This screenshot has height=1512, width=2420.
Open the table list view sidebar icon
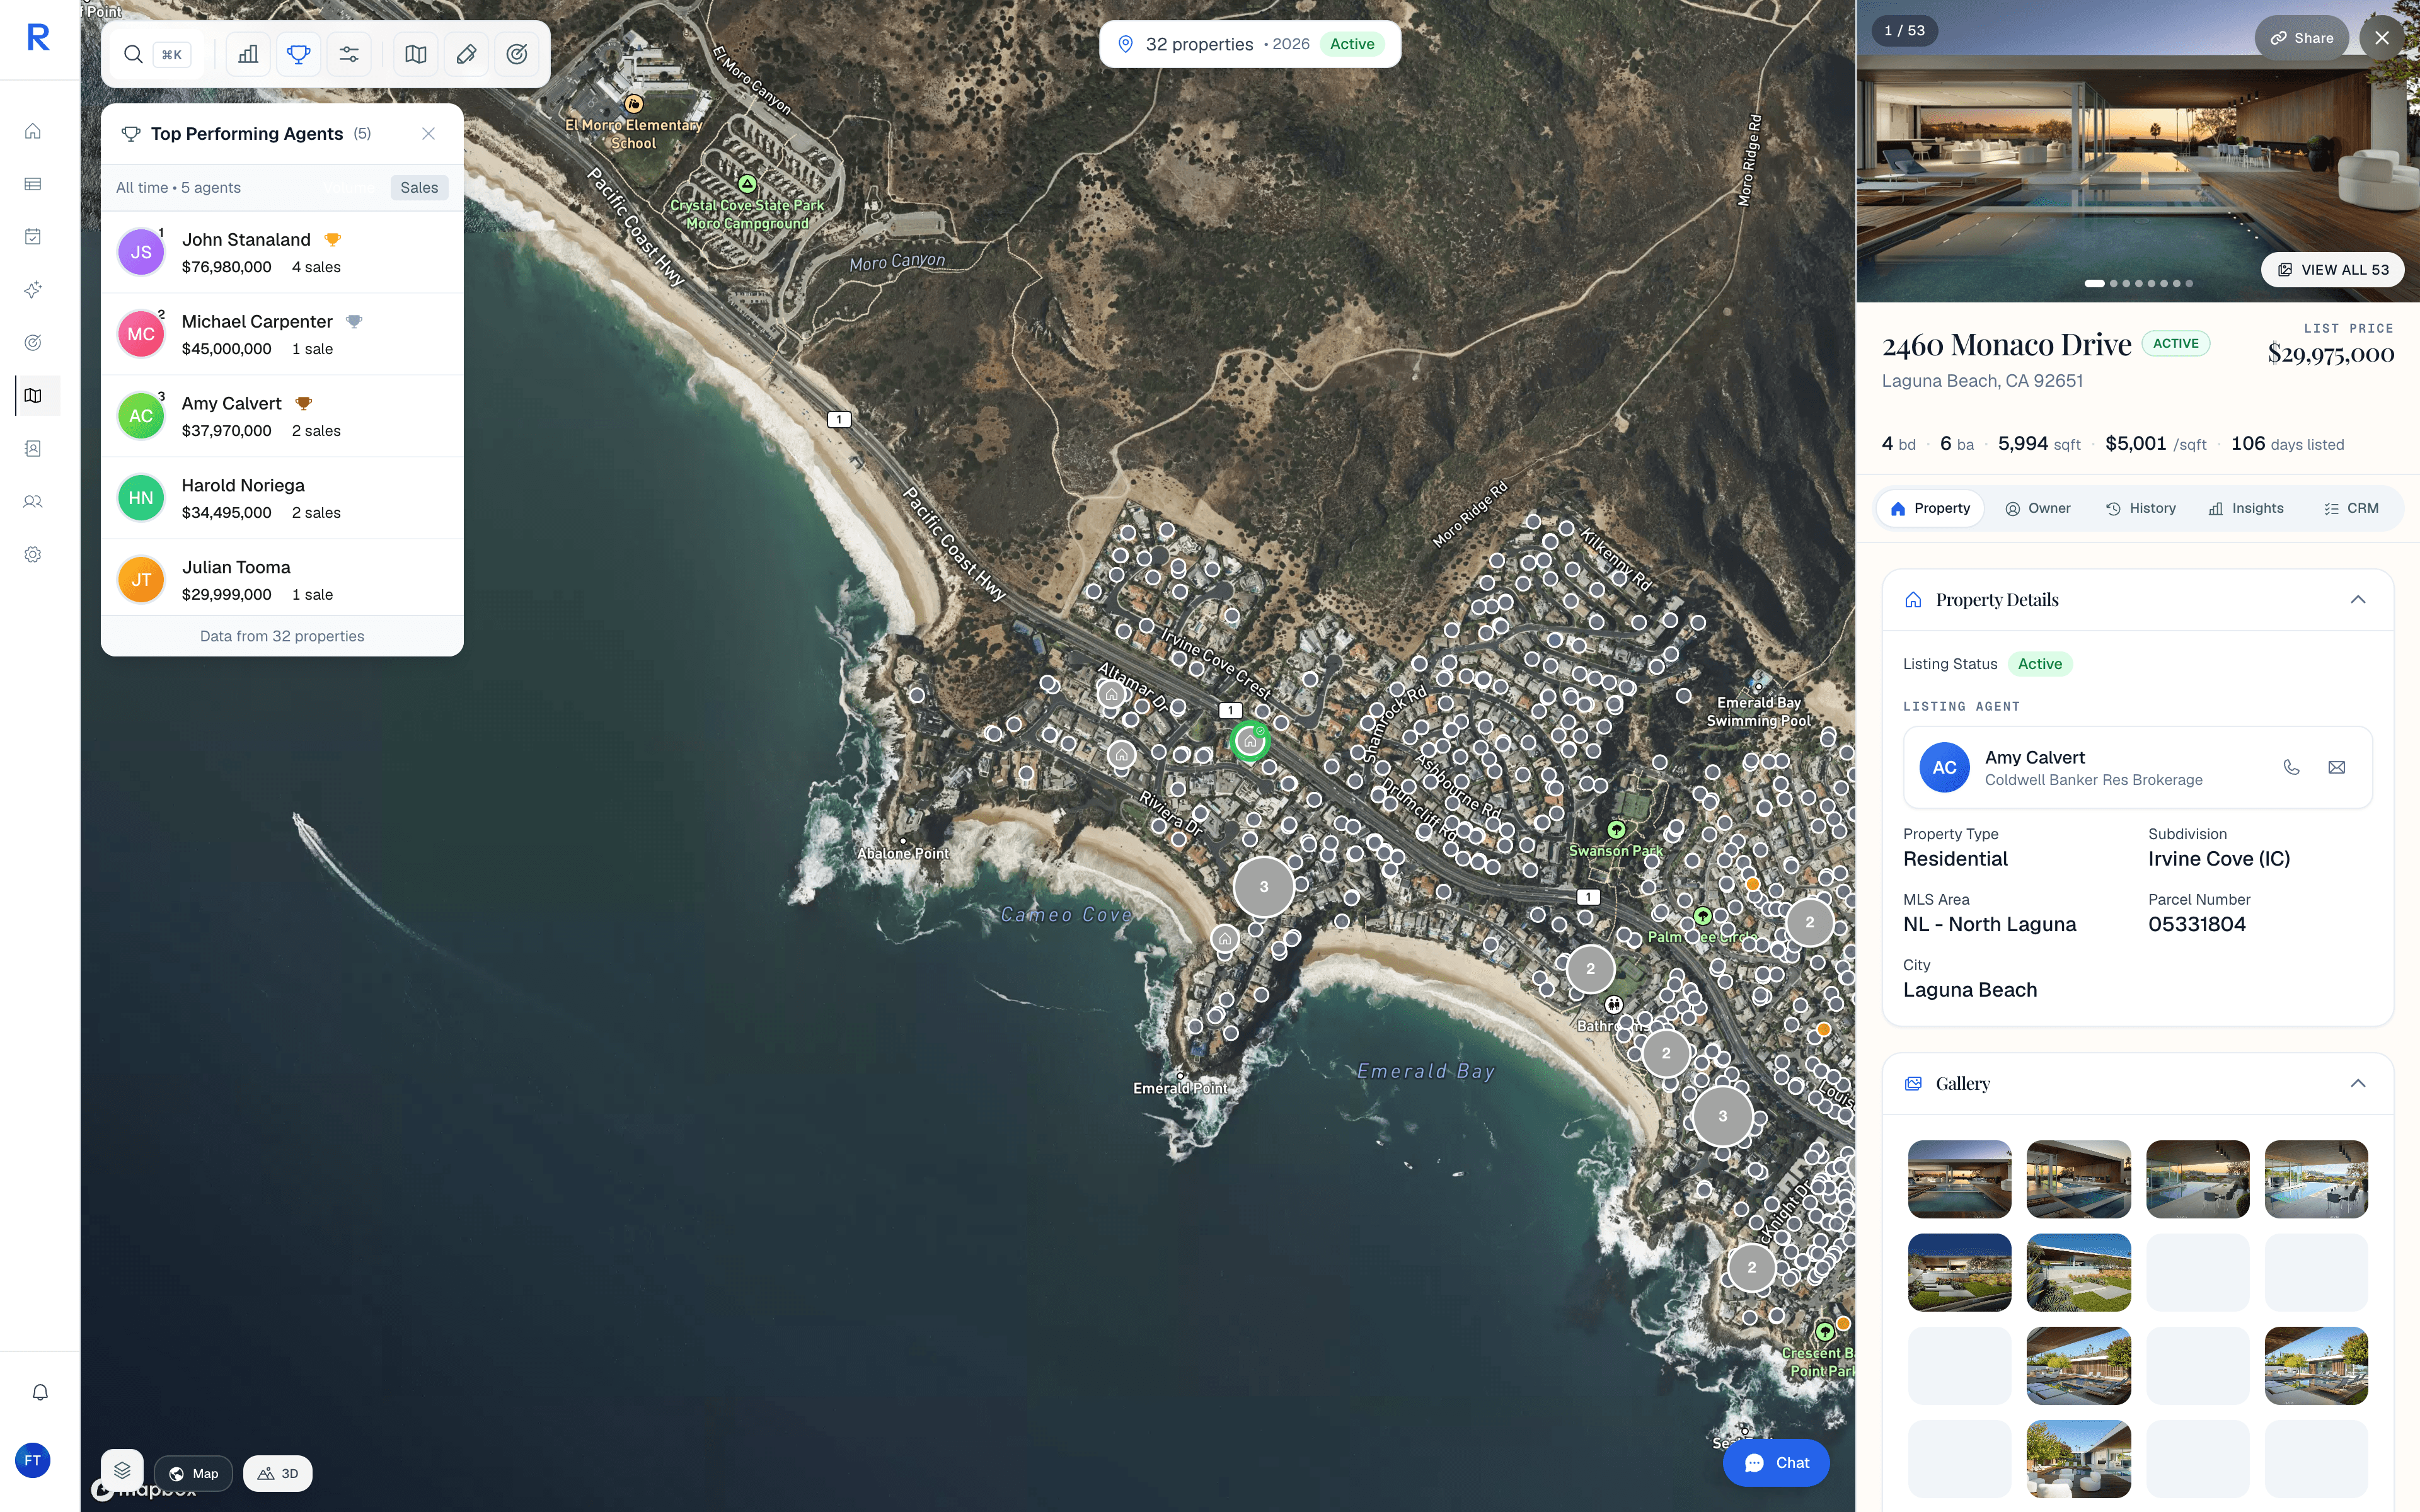coord(33,184)
